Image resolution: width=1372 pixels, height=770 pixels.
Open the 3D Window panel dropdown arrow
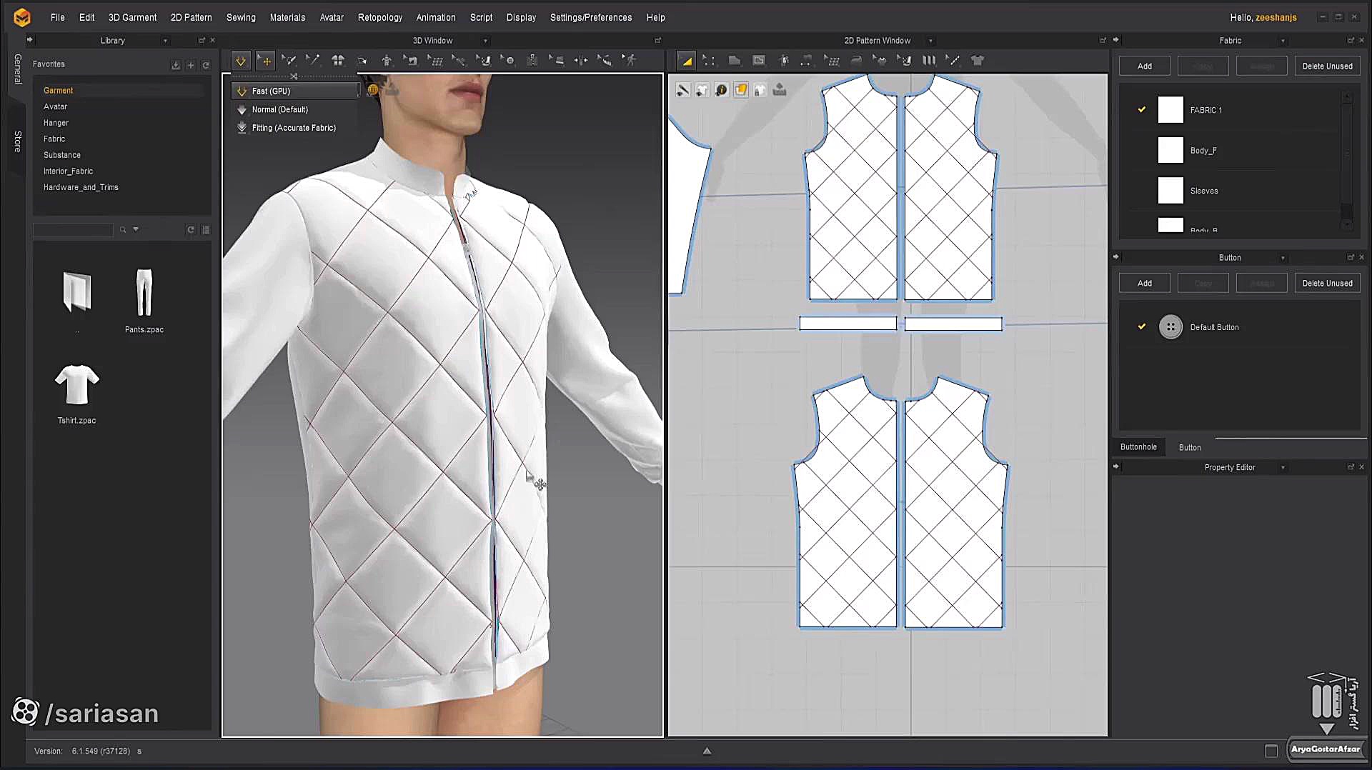pyautogui.click(x=485, y=41)
